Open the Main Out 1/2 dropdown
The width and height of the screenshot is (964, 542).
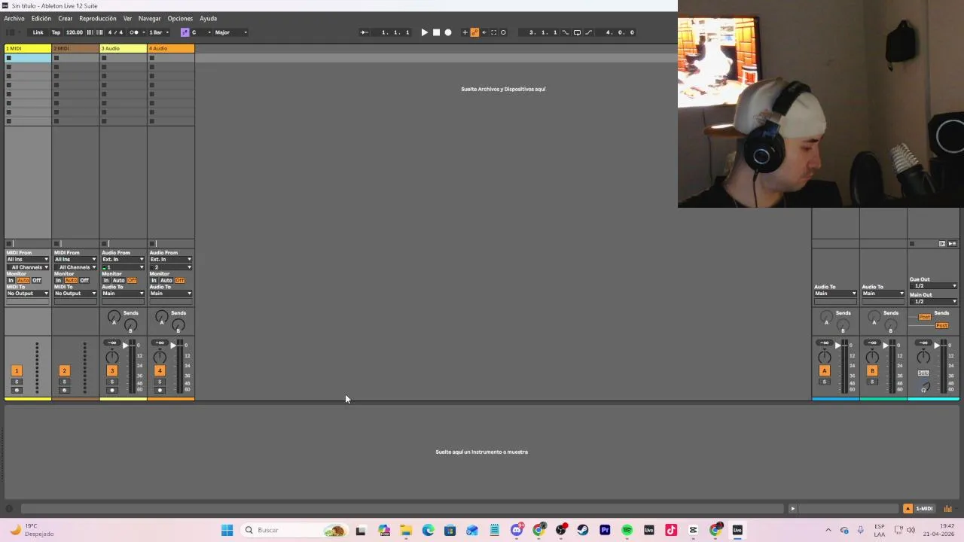[x=933, y=302]
